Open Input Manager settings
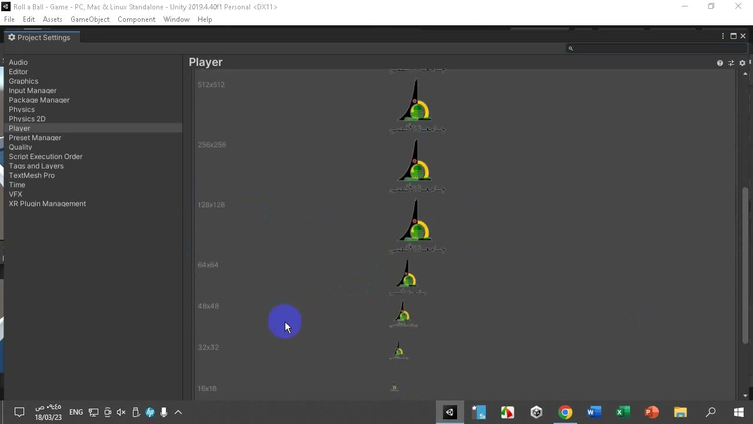Image resolution: width=753 pixels, height=424 pixels. tap(33, 91)
